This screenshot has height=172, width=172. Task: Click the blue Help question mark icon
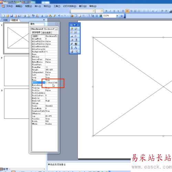121,16
